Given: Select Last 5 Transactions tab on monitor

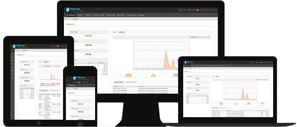Looking at the screenshot, I should coord(131,82).
